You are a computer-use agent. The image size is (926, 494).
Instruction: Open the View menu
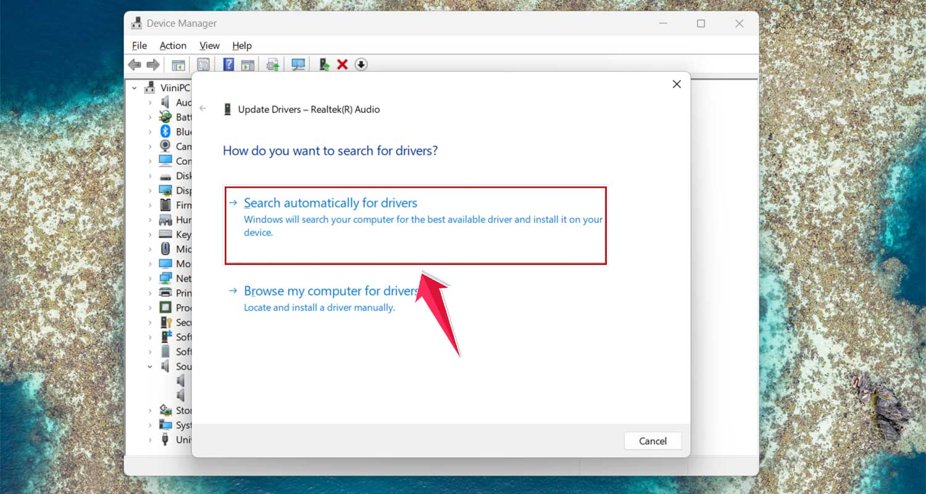209,45
